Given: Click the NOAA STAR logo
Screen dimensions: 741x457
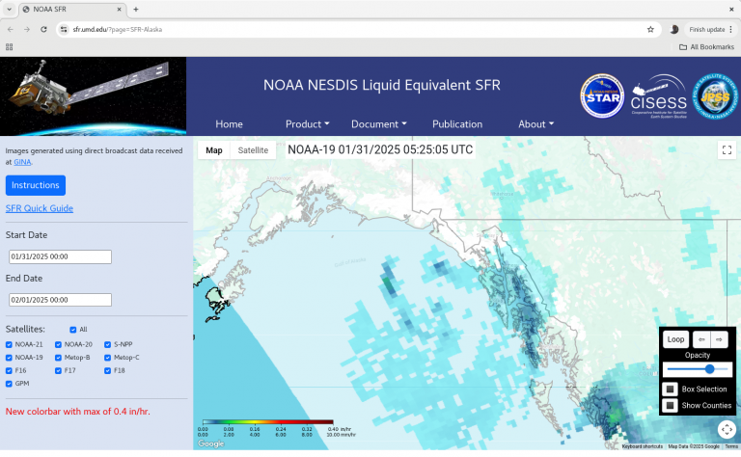Looking at the screenshot, I should (x=602, y=95).
